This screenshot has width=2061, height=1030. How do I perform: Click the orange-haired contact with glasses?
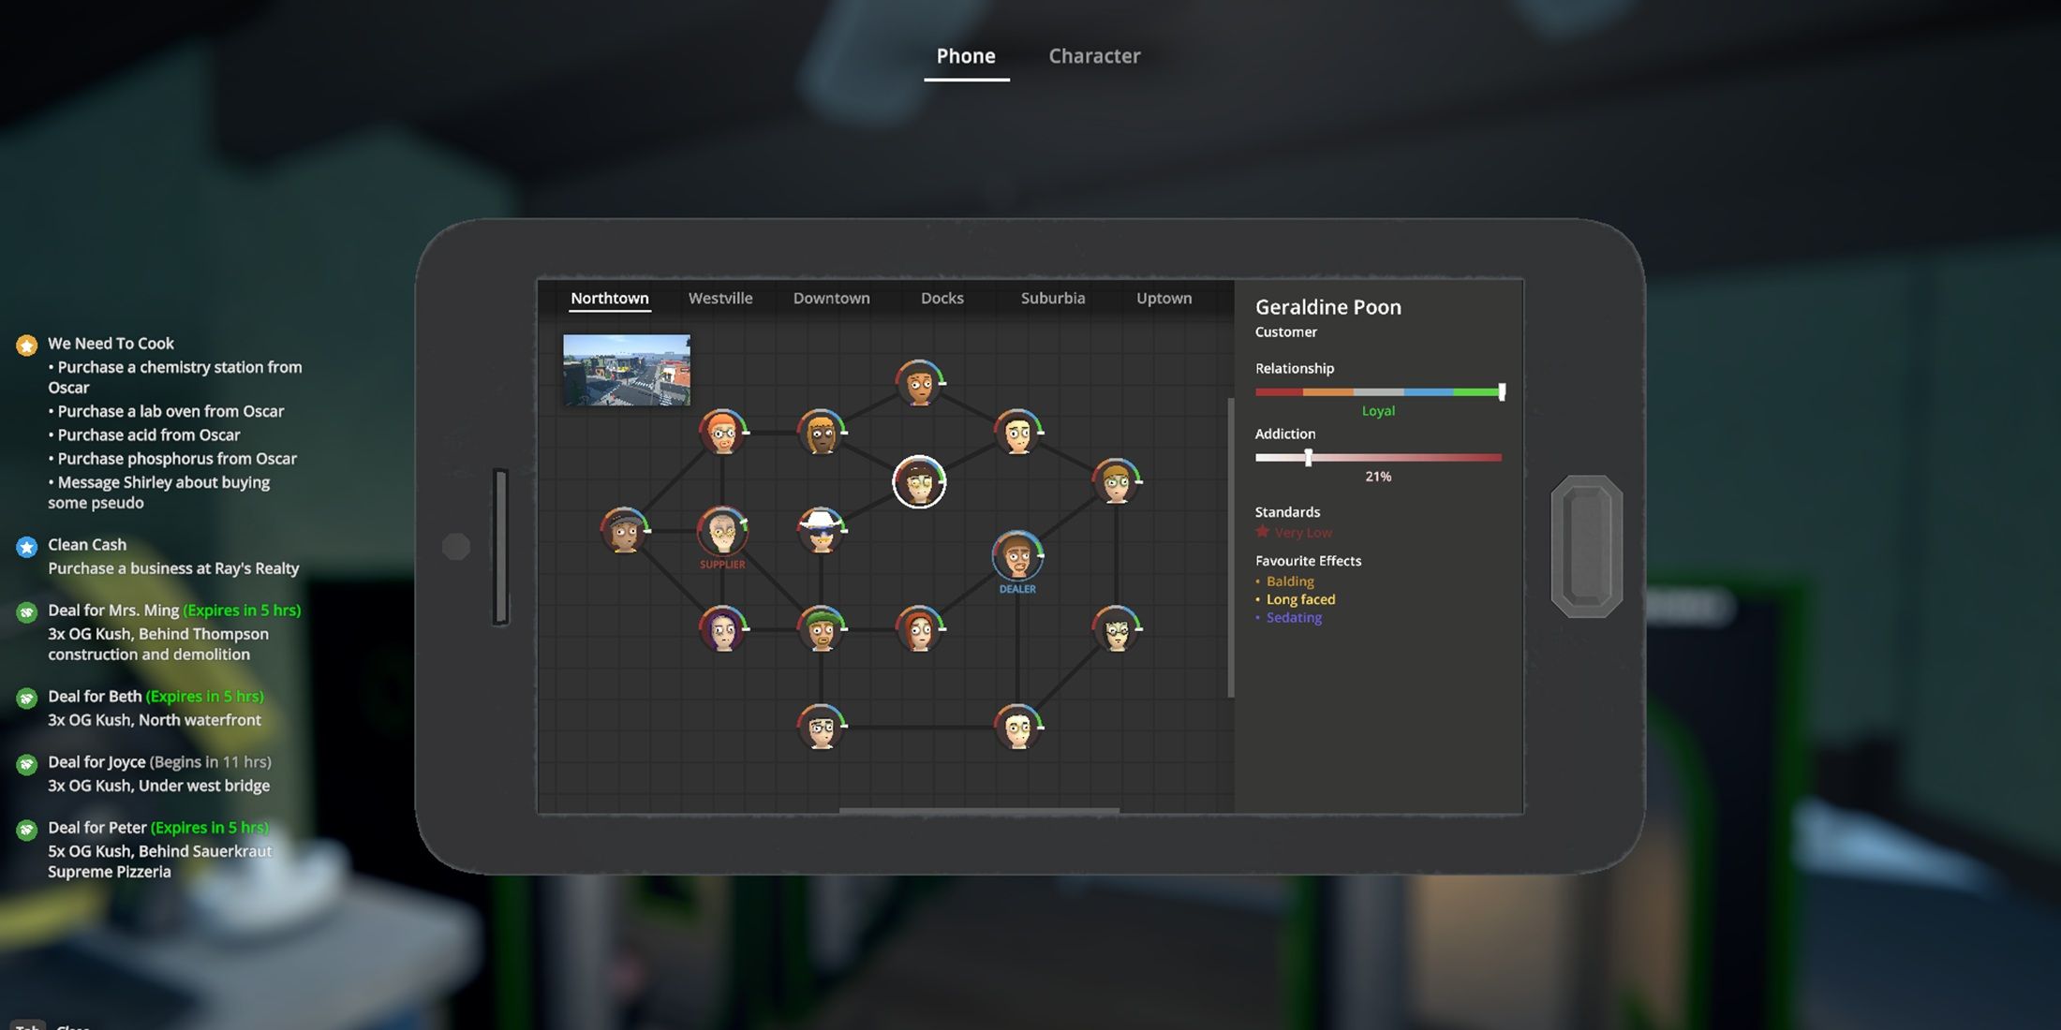coord(722,433)
